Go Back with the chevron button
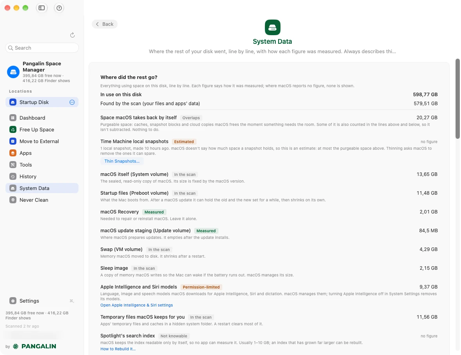Viewport: 461px width, 355px height. click(105, 24)
